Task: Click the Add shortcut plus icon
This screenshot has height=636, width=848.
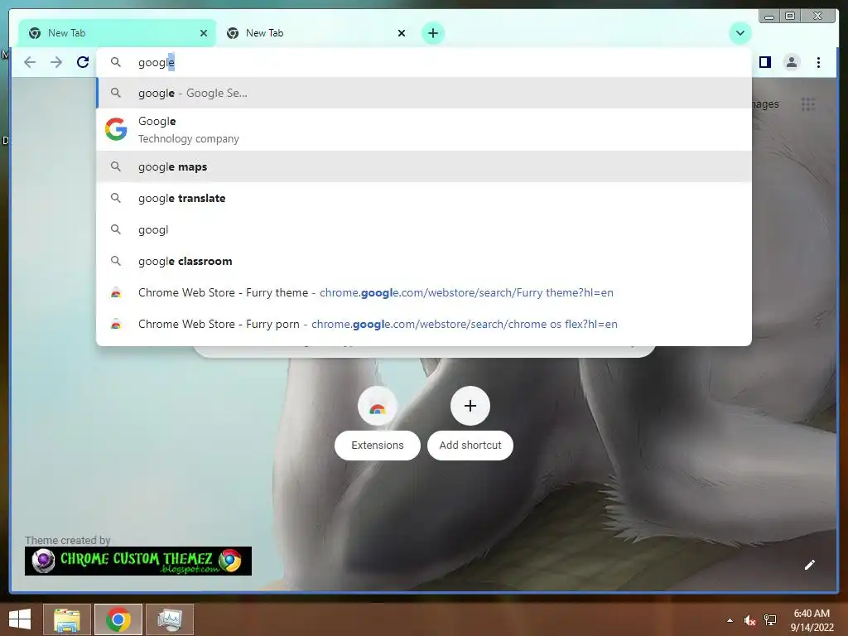Action: click(x=470, y=406)
